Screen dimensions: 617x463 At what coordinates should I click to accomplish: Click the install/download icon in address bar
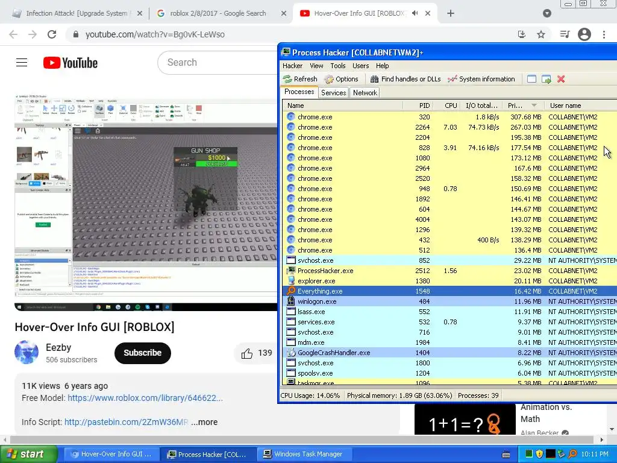tap(522, 34)
